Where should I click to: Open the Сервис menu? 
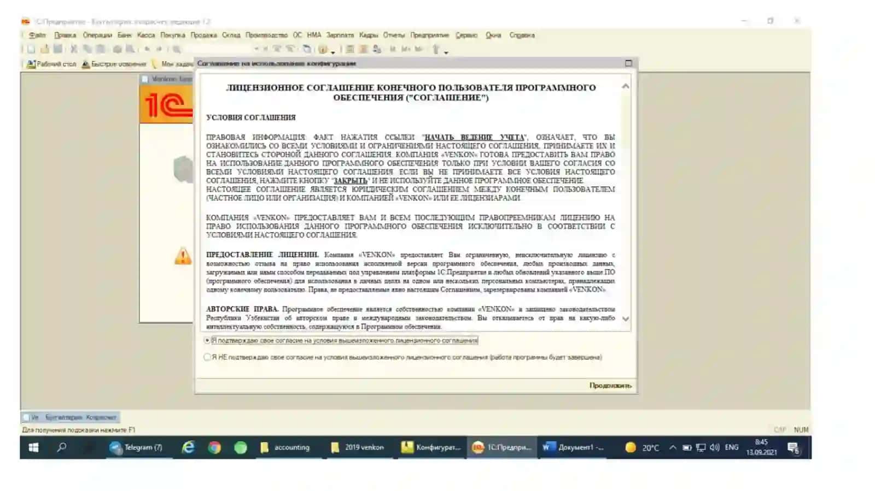[466, 35]
